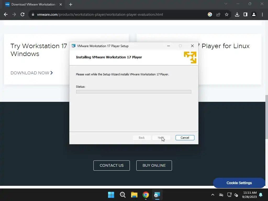Share this page via share icon
Viewport: 268px width, 201px height.
pos(218,15)
